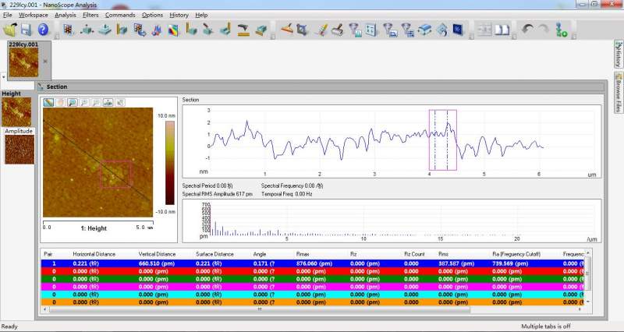Open the History side tab
This screenshot has height=332, width=624.
617,54
